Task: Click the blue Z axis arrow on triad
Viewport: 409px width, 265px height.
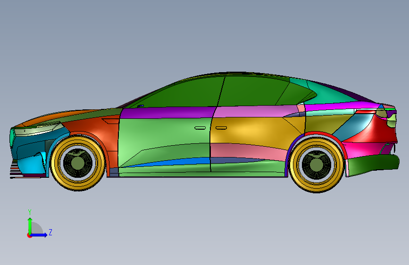Action: coord(39,235)
